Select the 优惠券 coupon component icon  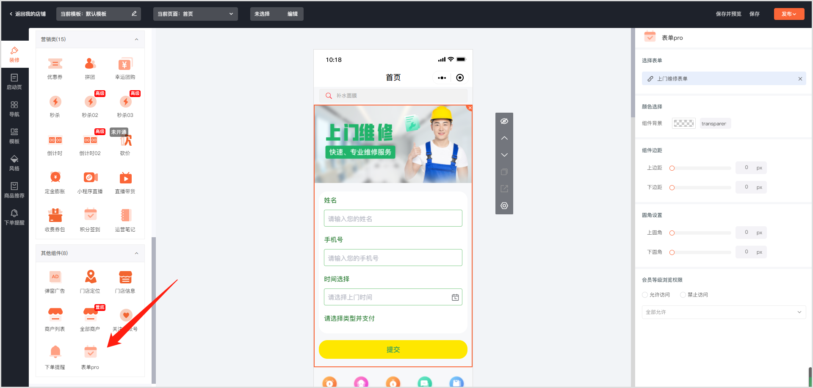55,64
